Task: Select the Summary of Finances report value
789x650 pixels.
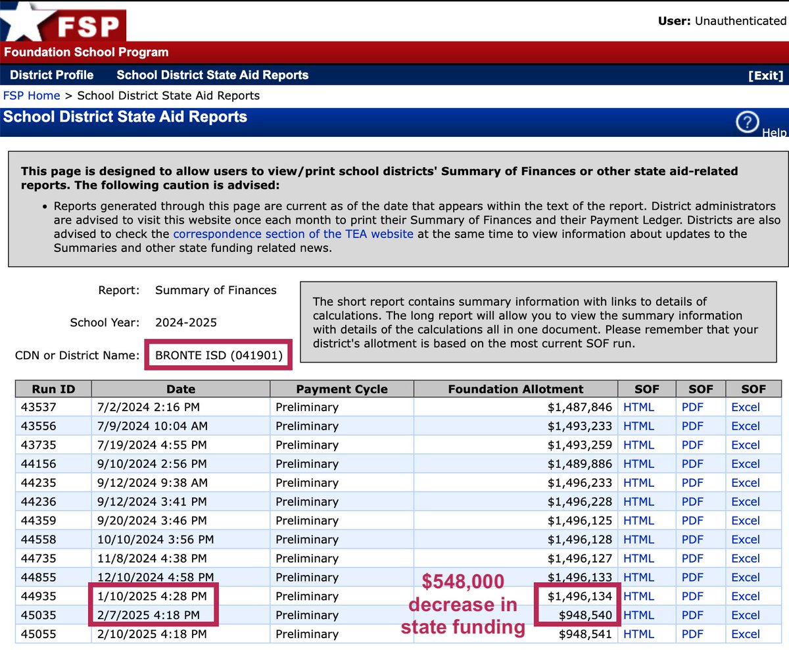Action: pyautogui.click(x=216, y=290)
